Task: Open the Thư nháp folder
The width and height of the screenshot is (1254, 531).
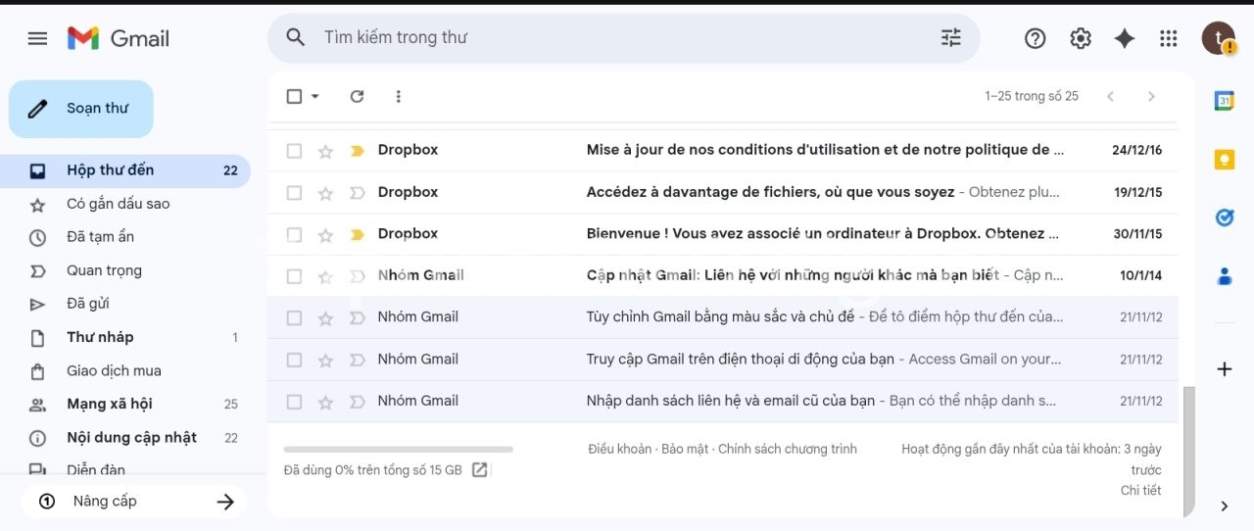Action: point(100,337)
